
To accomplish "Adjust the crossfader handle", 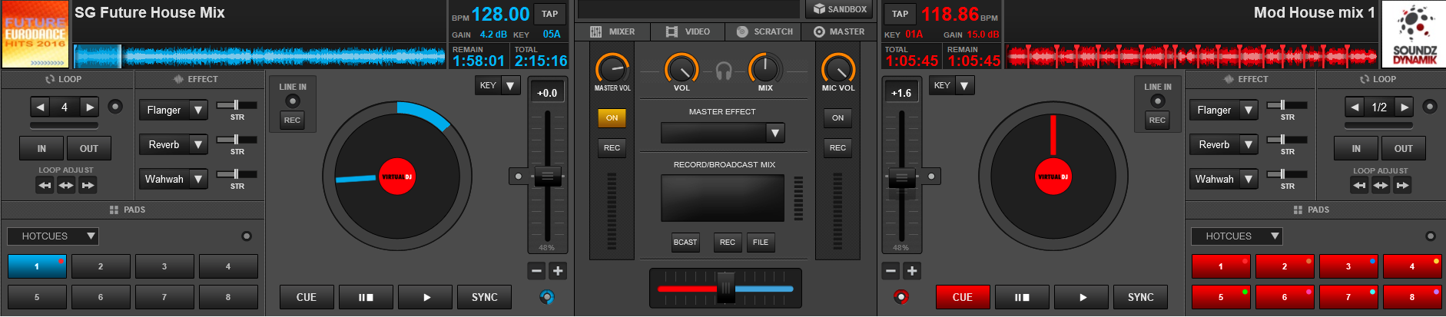I will [725, 288].
